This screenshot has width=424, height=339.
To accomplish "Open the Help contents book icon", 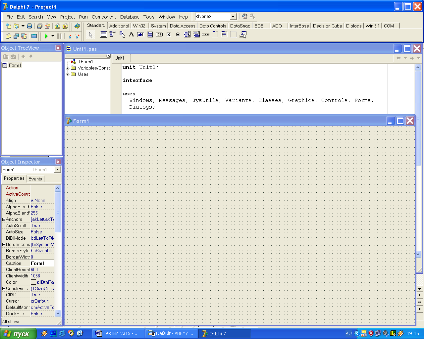I will tap(77, 26).
